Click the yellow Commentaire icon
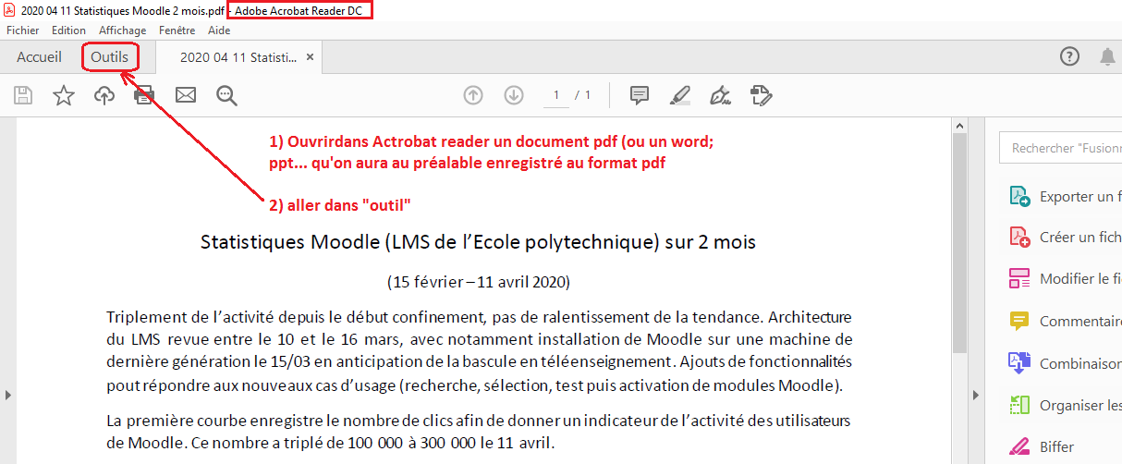This screenshot has height=464, width=1122. (1019, 321)
